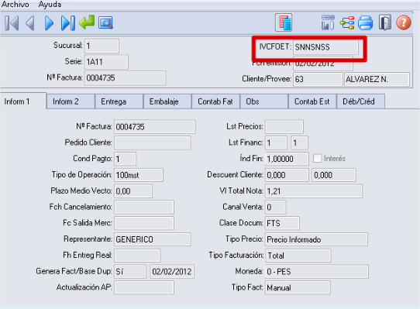
Task: Click the exit door icon
Action: [385, 22]
